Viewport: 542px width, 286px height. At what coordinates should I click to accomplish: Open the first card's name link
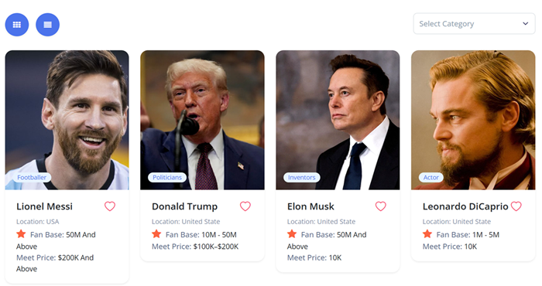click(45, 206)
